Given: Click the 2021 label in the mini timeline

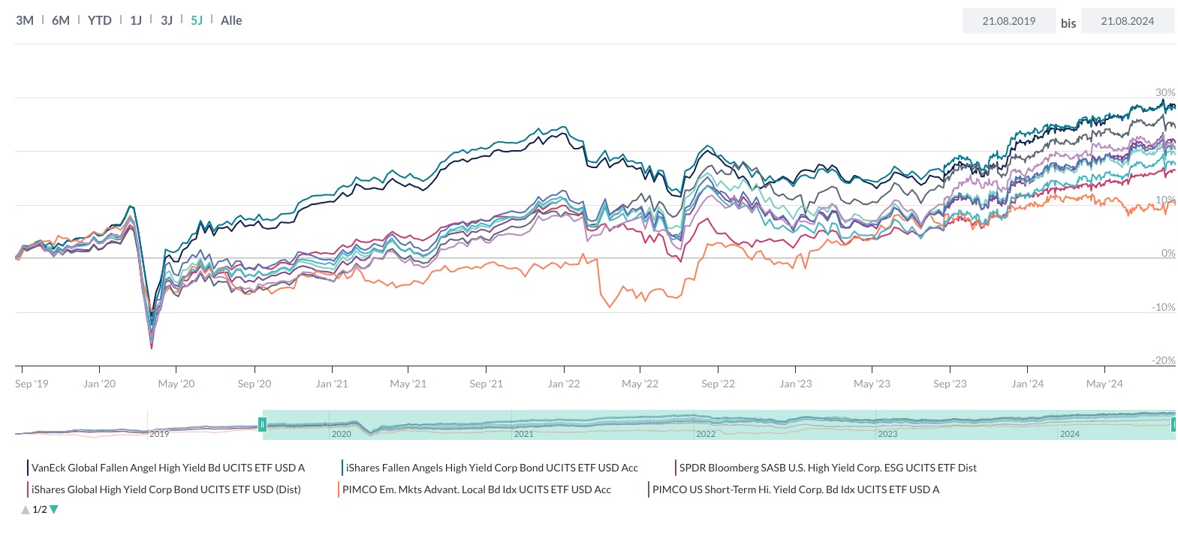Looking at the screenshot, I should coord(523,434).
